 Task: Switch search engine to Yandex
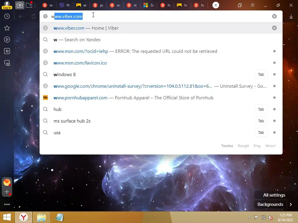coord(227,146)
